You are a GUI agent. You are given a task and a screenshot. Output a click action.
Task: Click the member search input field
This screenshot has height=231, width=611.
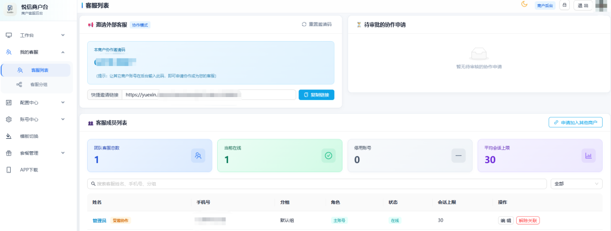pyautogui.click(x=317, y=184)
